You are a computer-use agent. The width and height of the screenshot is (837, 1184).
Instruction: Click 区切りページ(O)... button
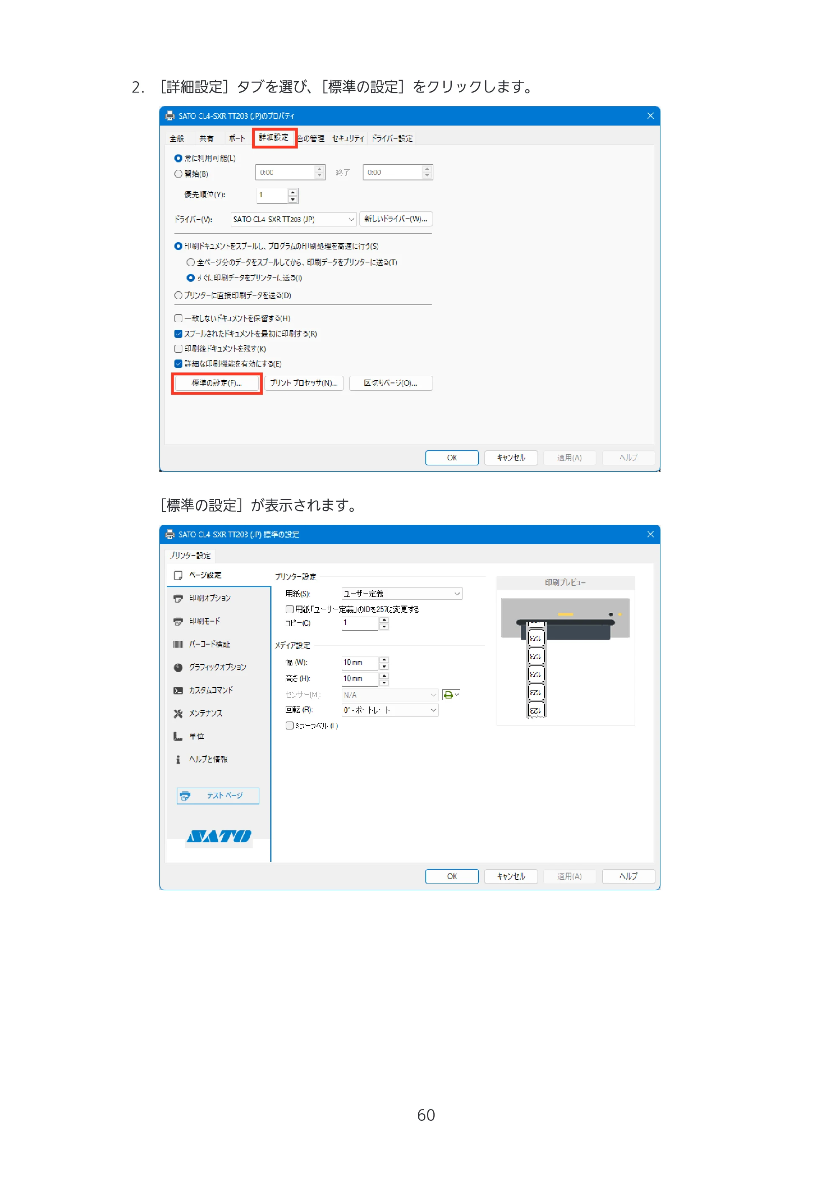390,383
